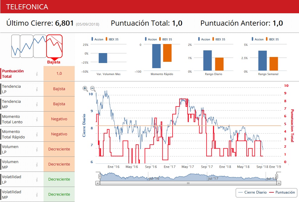
Task: Click blue Accion bar in Momento Rápido
Action: 156,56
